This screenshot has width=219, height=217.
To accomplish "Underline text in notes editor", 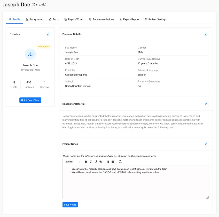I will click(96, 162).
